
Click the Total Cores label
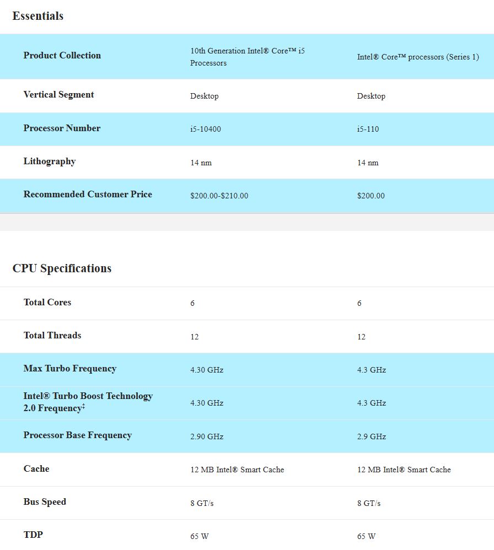47,303
